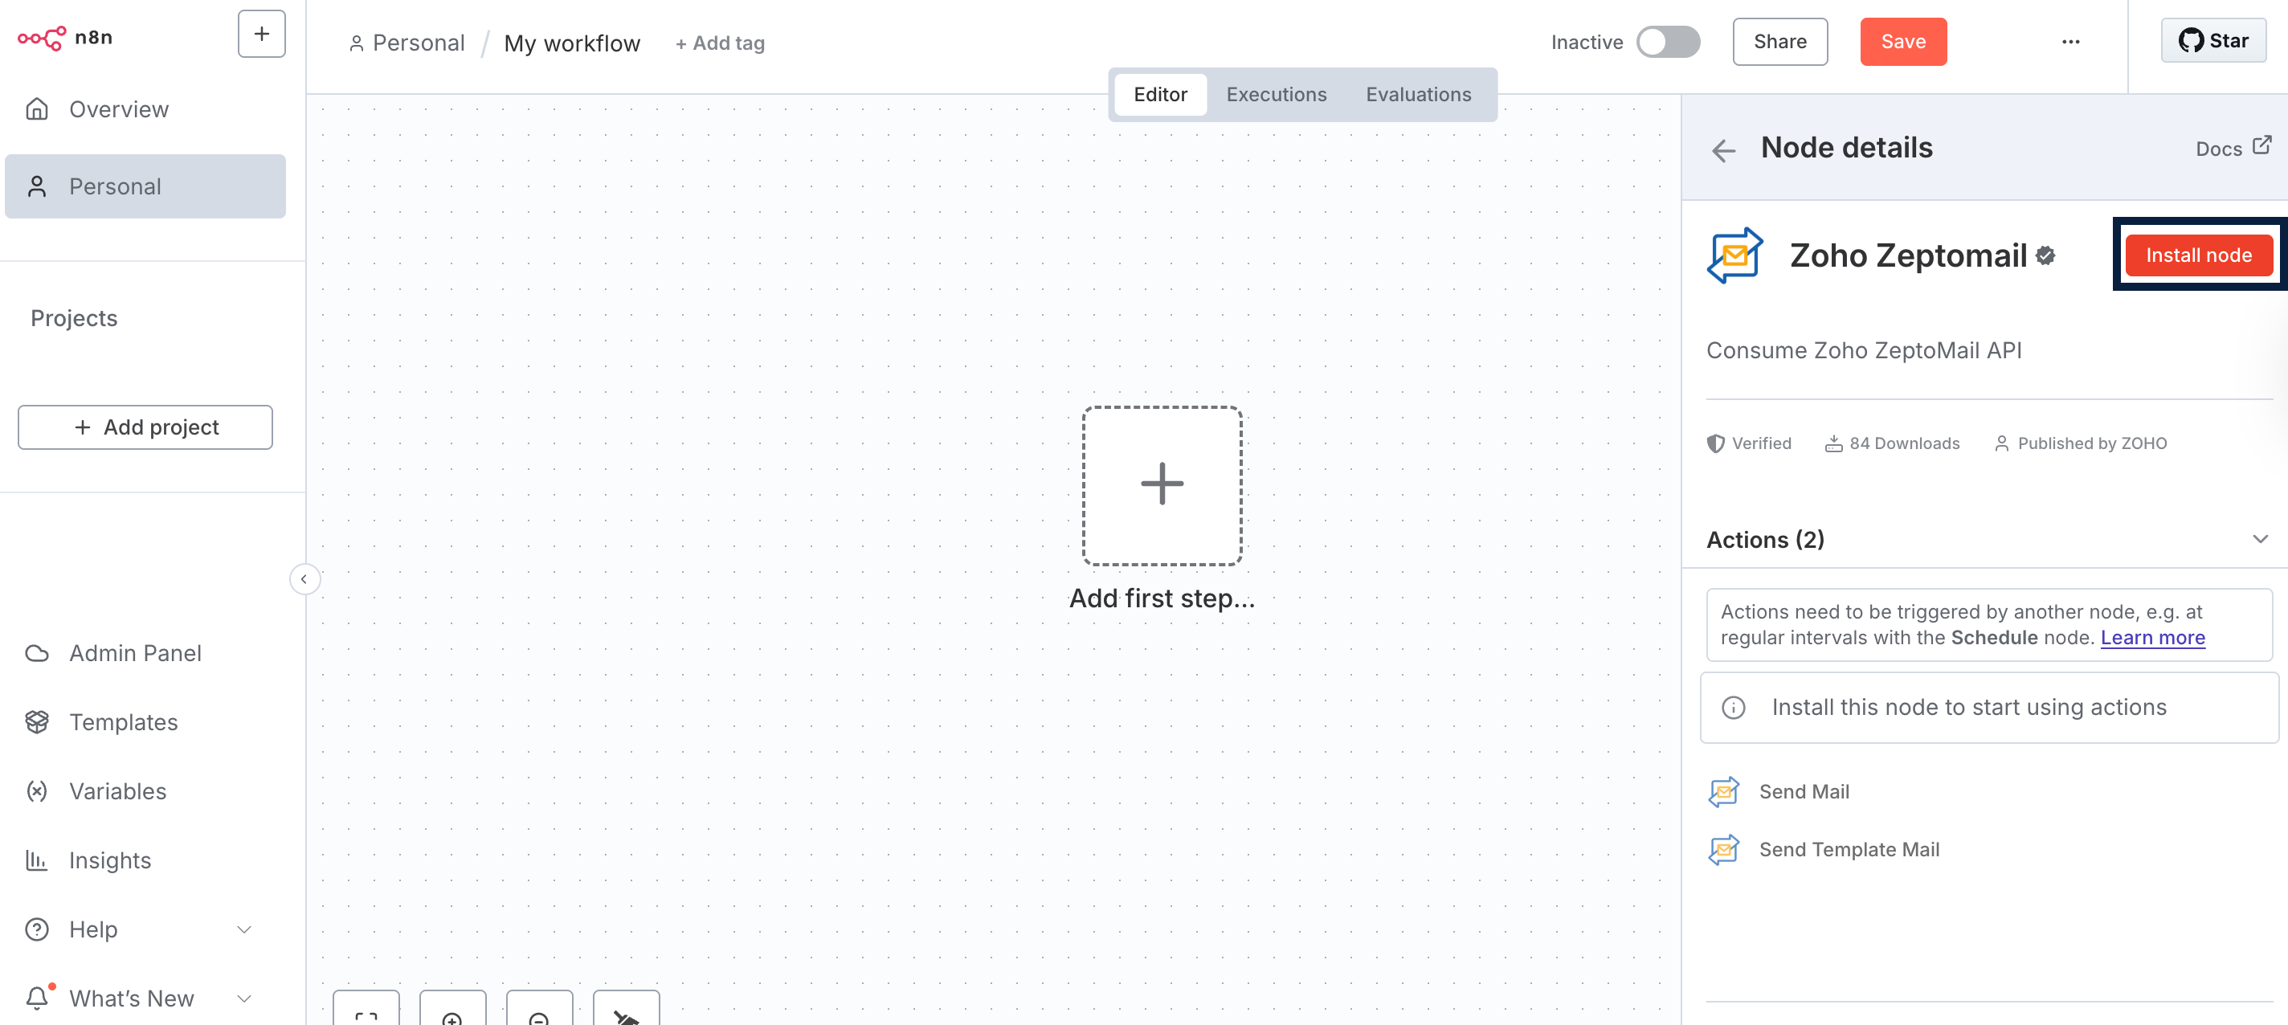Open Docs external link icon
Screen dimensions: 2288x1025
(x=2261, y=145)
